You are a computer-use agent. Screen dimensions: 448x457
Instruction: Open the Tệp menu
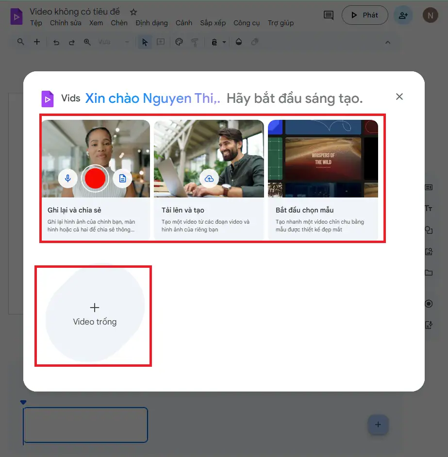click(x=36, y=23)
